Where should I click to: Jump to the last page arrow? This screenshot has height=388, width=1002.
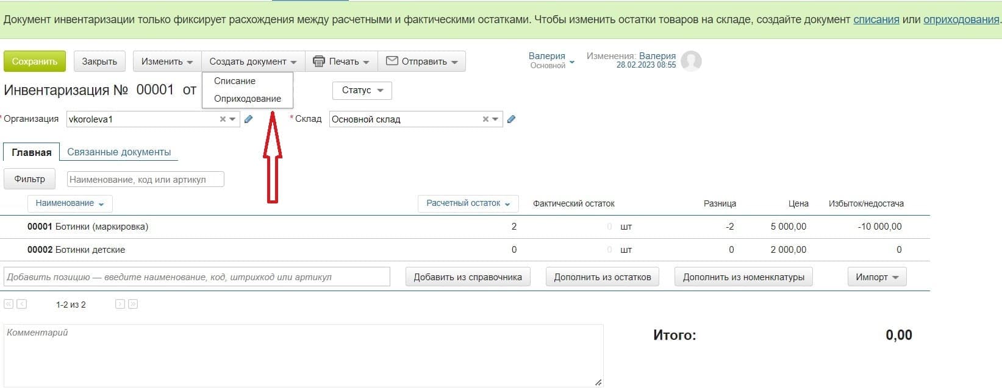pos(133,304)
